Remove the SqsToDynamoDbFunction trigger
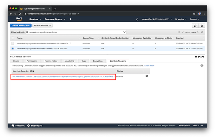Viewport: 215px width, 138px height. click(x=147, y=76)
